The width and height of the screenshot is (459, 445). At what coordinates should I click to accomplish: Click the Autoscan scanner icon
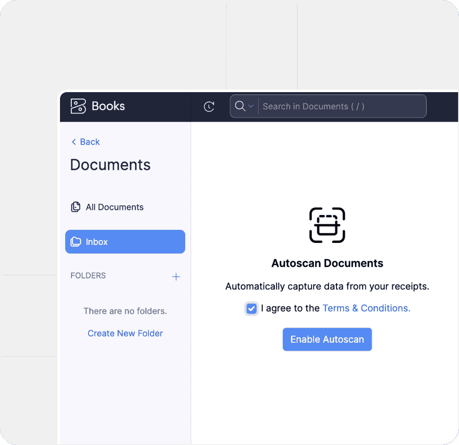[327, 225]
